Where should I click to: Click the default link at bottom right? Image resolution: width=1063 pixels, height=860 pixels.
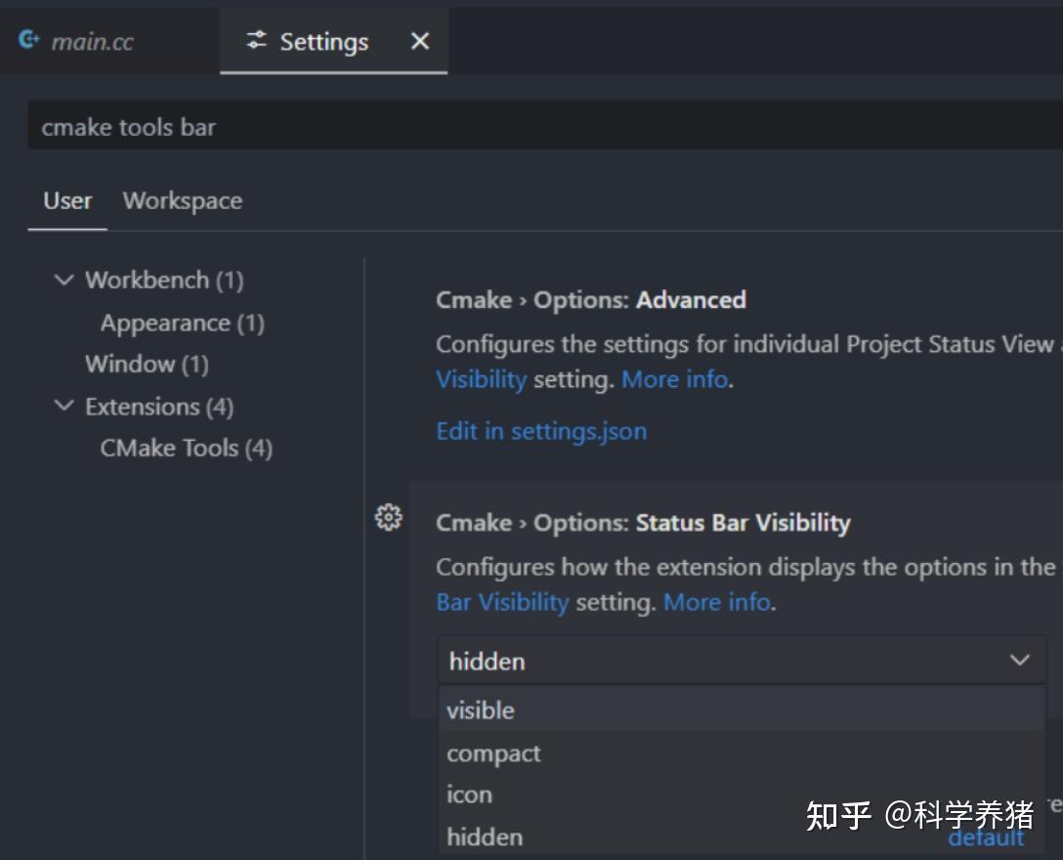(988, 837)
